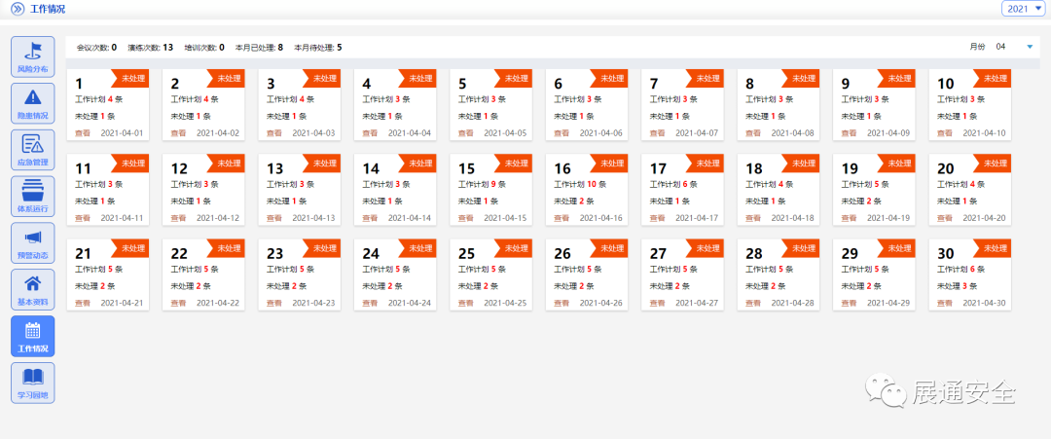The image size is (1051, 439).
Task: Click 查看 link for 2021-04-15
Action: click(x=466, y=218)
